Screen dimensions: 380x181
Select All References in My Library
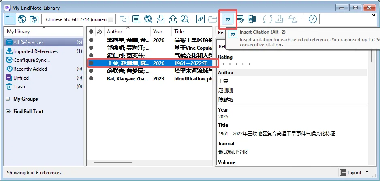pyautogui.click(x=44, y=42)
